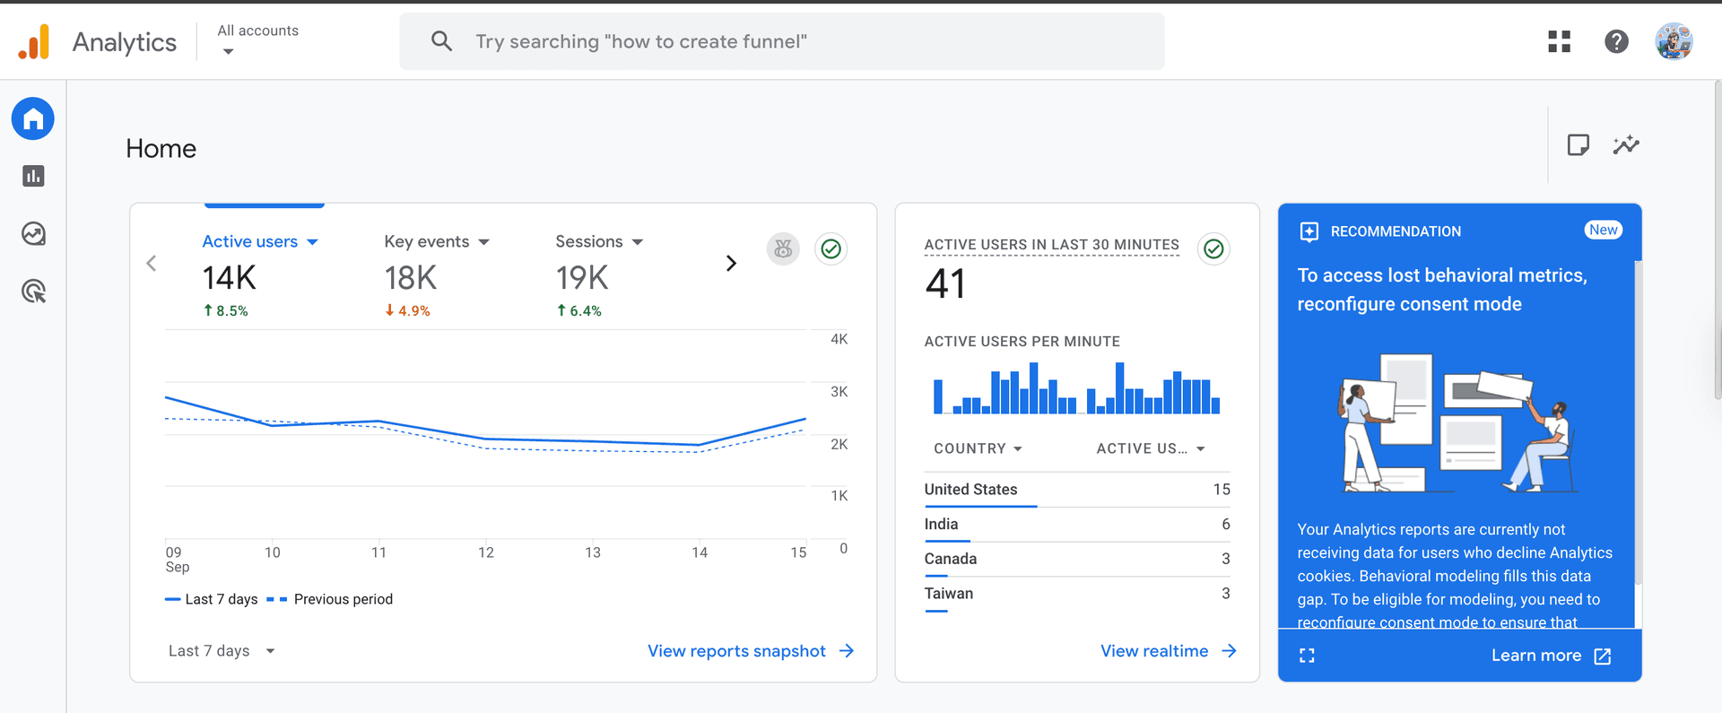Click the sticky note icon near Insights
1722x713 pixels.
point(1578,145)
